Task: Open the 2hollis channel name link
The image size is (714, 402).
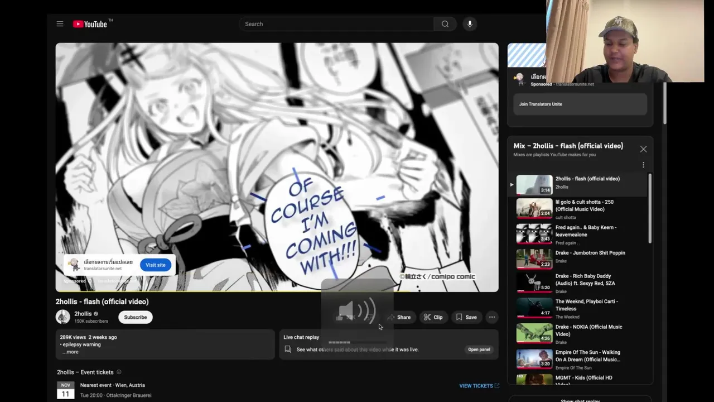Action: 83,314
